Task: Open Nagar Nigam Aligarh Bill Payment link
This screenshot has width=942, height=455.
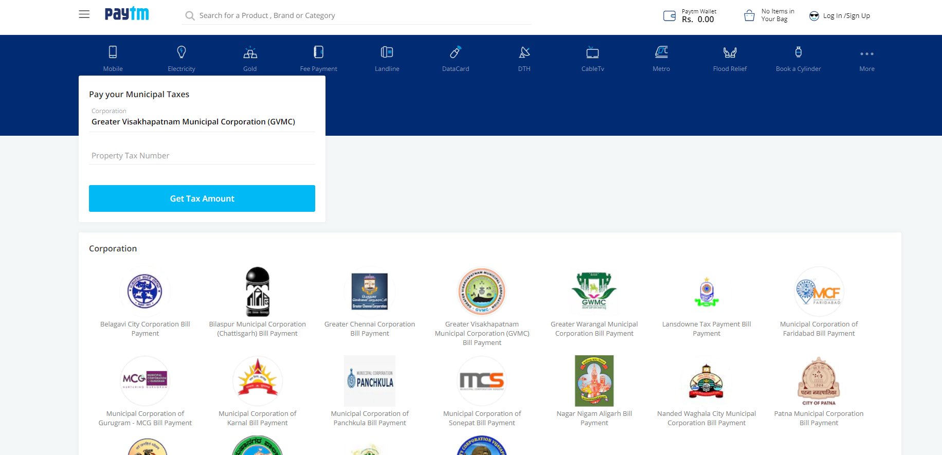Action: click(x=594, y=418)
